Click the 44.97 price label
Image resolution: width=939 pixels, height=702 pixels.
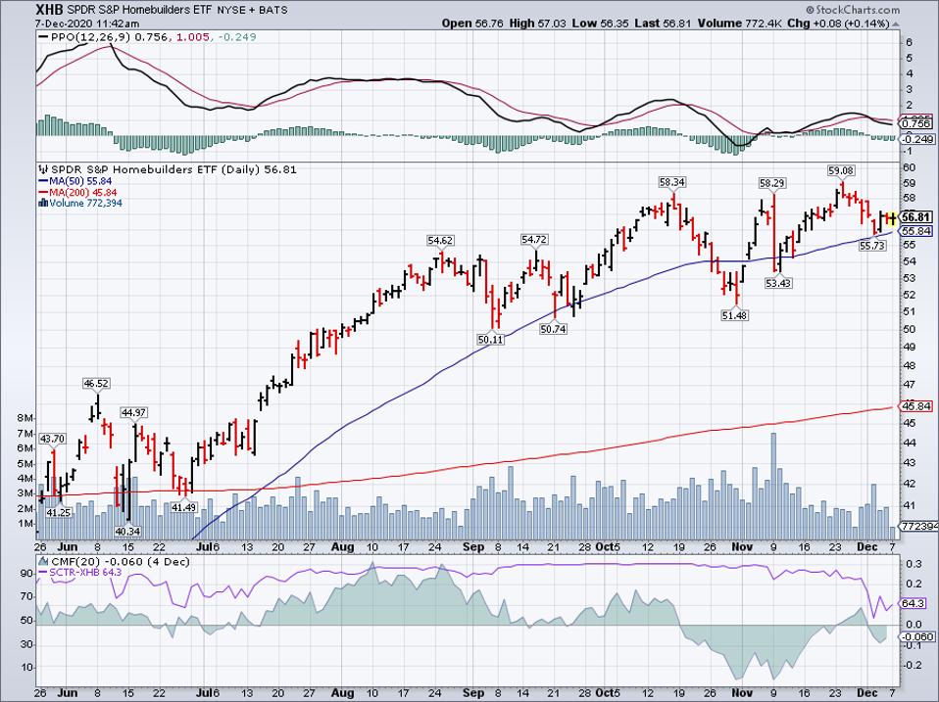pos(133,412)
